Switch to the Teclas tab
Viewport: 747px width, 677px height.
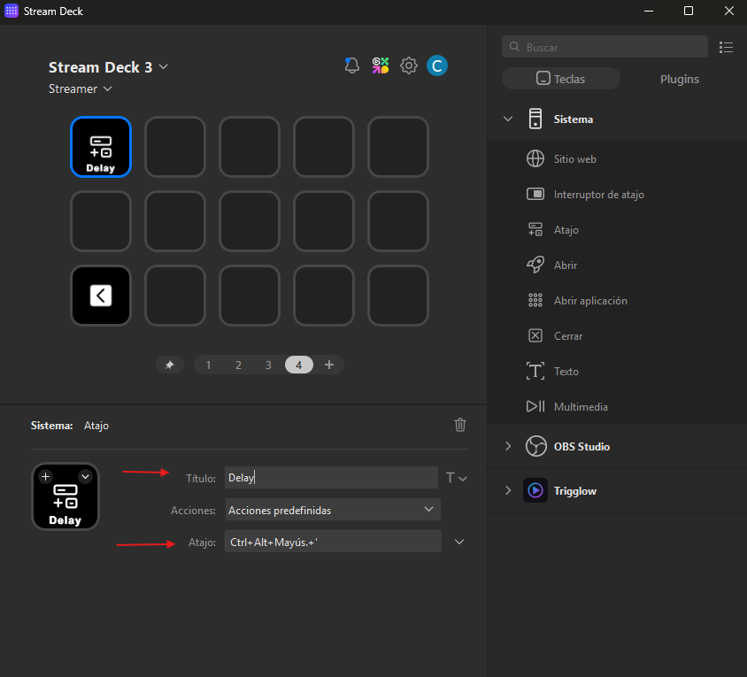coord(561,79)
